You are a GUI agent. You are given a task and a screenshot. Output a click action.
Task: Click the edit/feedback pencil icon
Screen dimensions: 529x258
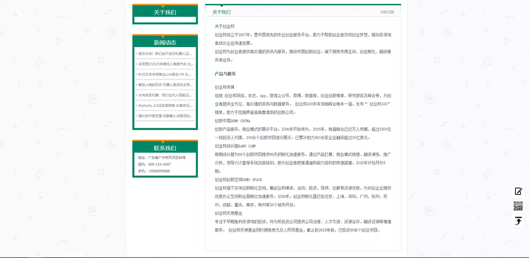pos(518,191)
